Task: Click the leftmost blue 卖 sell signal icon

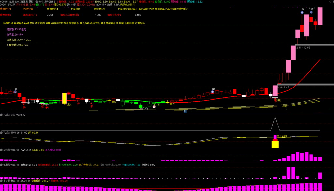Action: 15,91
